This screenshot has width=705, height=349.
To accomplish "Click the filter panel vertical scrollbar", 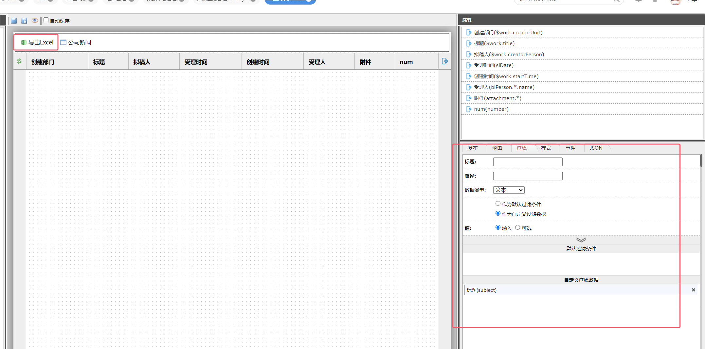I will tap(701, 161).
